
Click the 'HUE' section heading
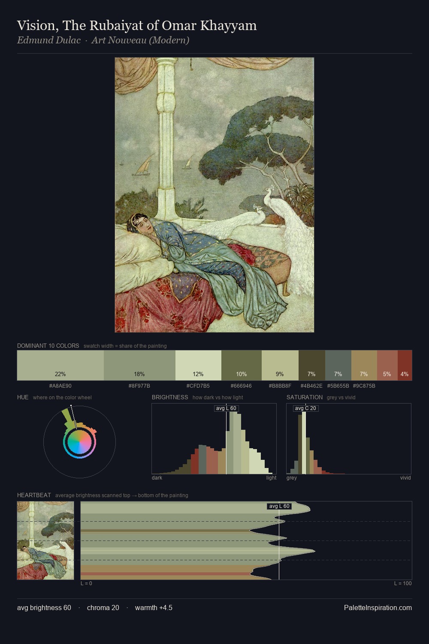23,397
